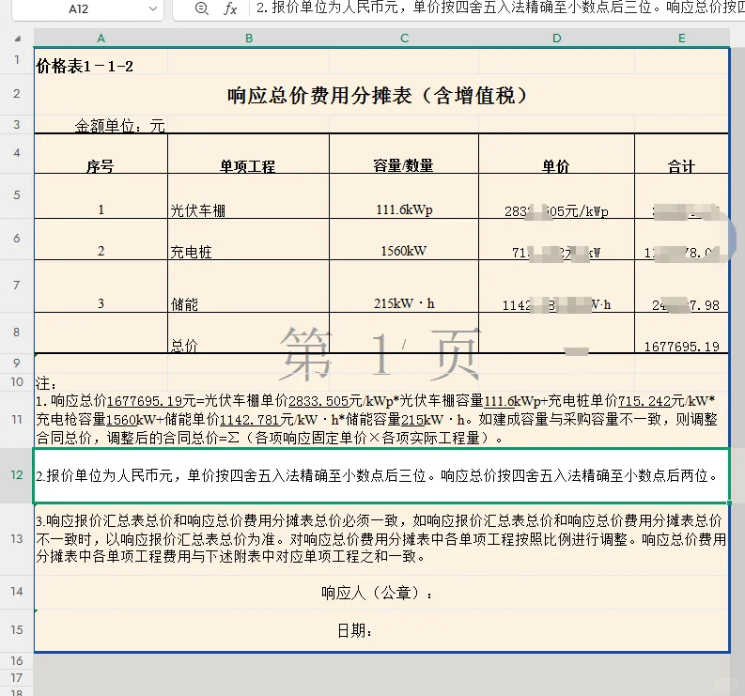The image size is (745, 696).
Task: Click the 合计 header cell
Action: (681, 154)
